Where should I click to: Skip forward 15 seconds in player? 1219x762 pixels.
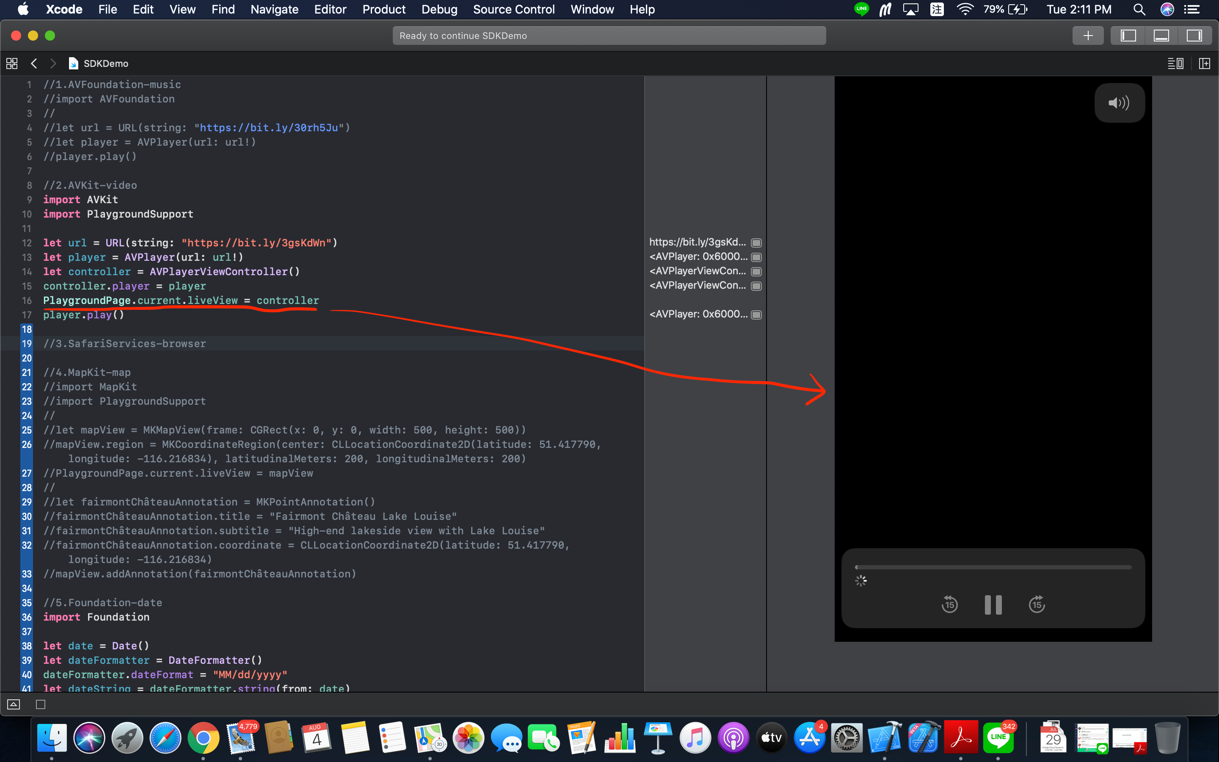[1037, 604]
